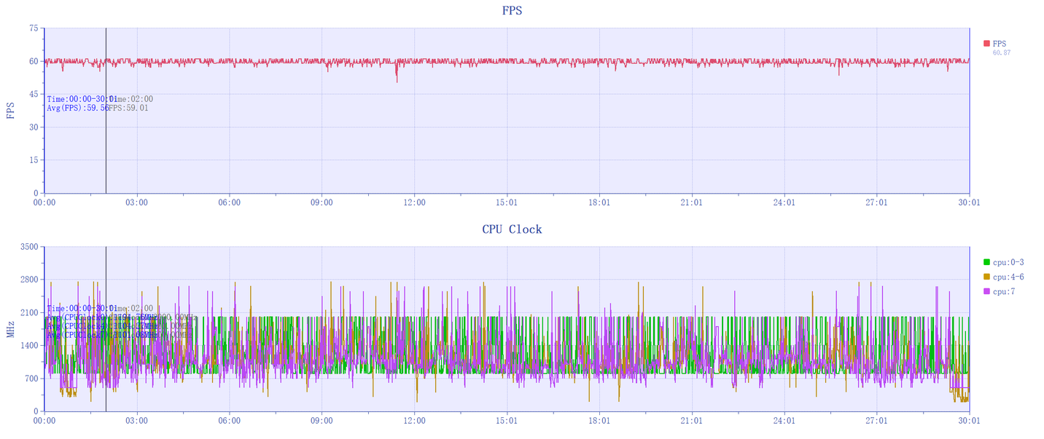Click the orange cpu:4-6 legend swatch
1044x439 pixels.
[x=986, y=277]
